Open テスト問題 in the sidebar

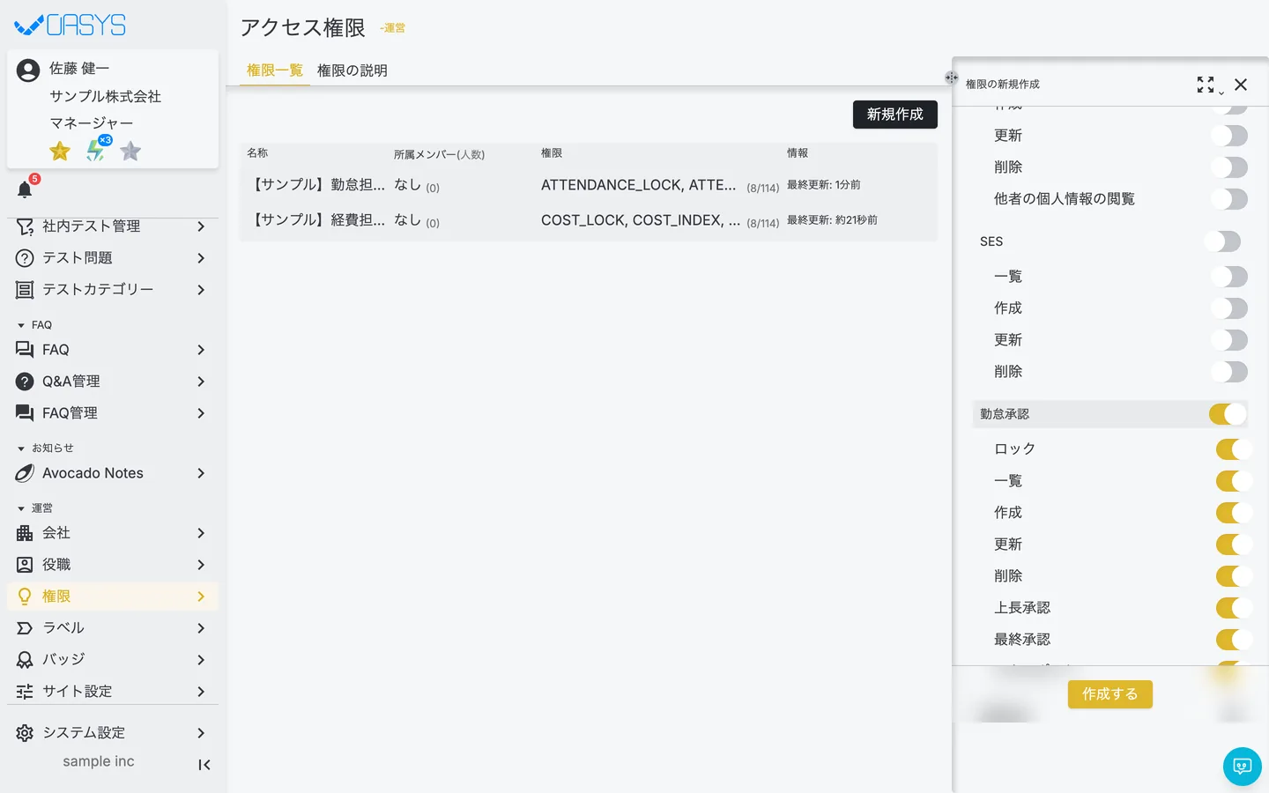[x=113, y=258]
